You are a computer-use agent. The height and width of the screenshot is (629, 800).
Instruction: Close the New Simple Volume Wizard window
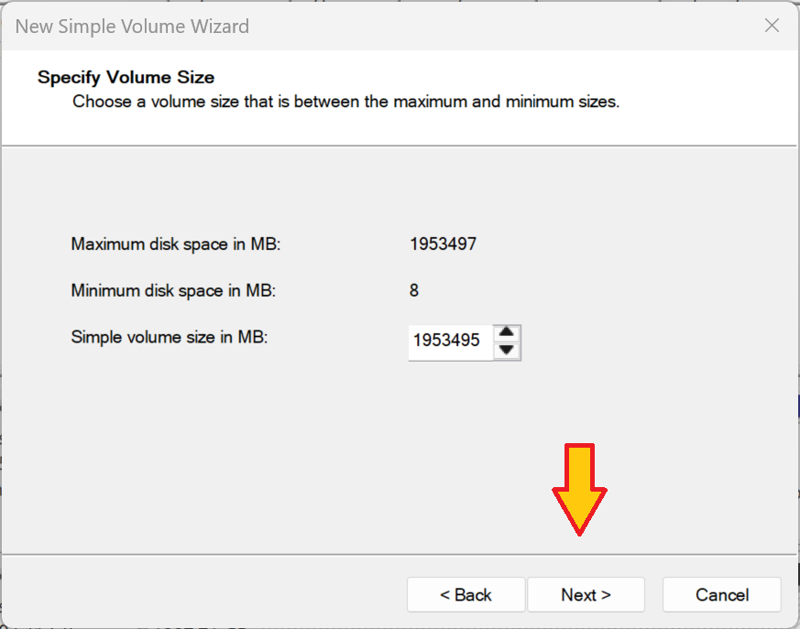[772, 26]
